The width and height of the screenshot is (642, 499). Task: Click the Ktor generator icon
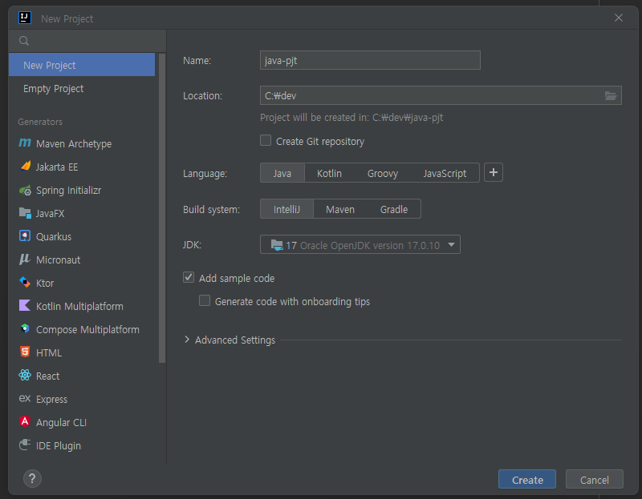pyautogui.click(x=25, y=283)
